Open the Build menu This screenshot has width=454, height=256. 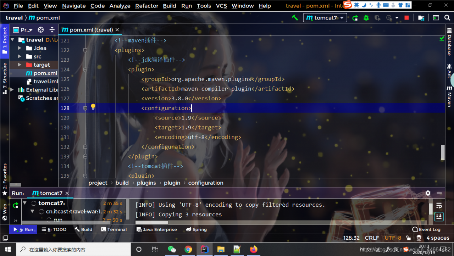click(170, 6)
